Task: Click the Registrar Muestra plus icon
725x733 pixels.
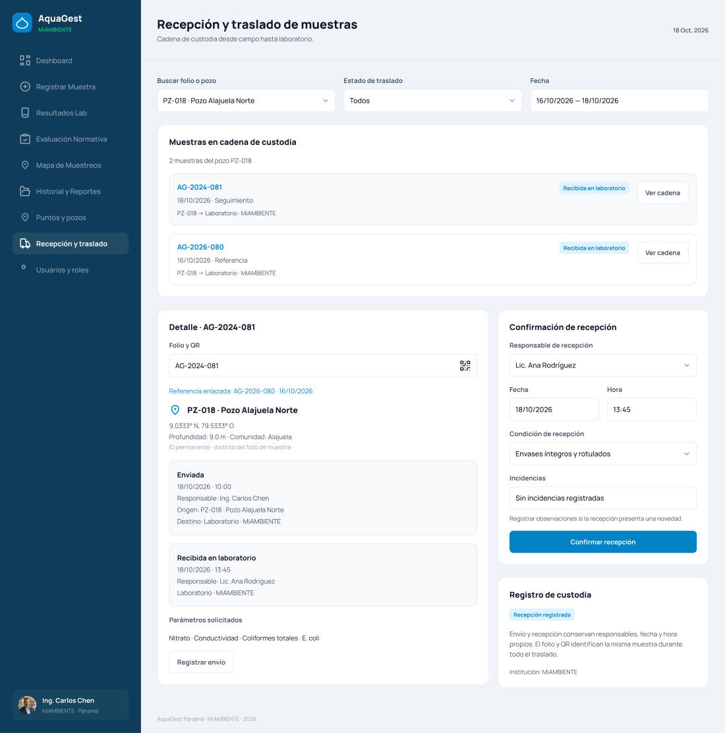Action: 25,86
